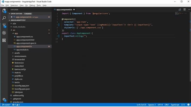Open .gitignore file

pos(30,99)
